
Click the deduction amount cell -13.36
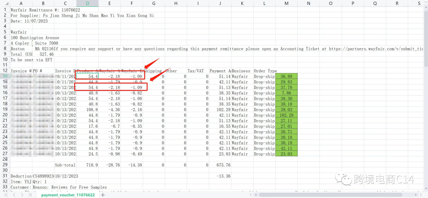point(220,176)
